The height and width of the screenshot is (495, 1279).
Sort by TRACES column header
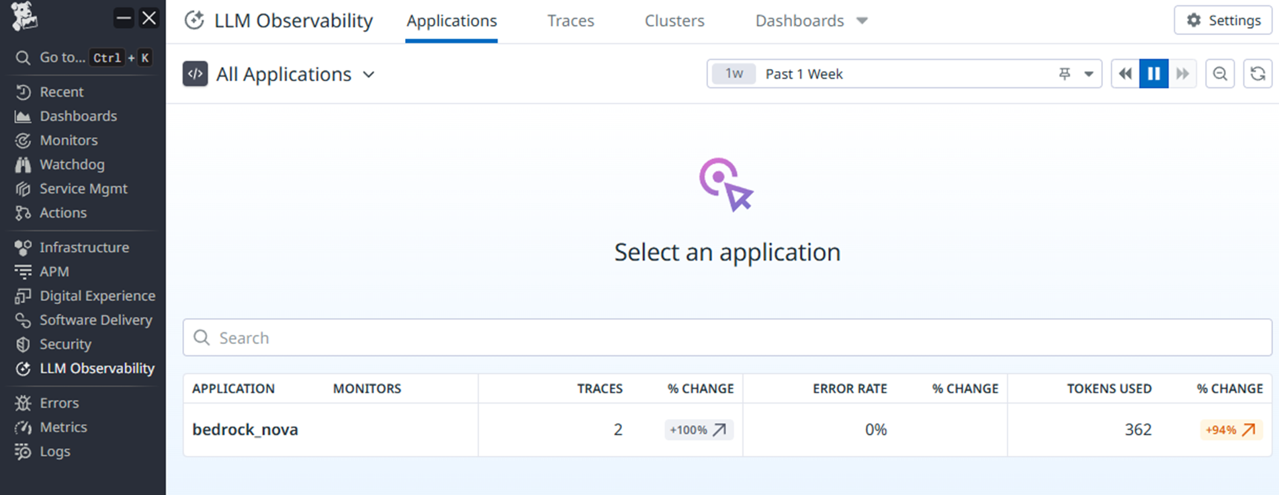600,389
